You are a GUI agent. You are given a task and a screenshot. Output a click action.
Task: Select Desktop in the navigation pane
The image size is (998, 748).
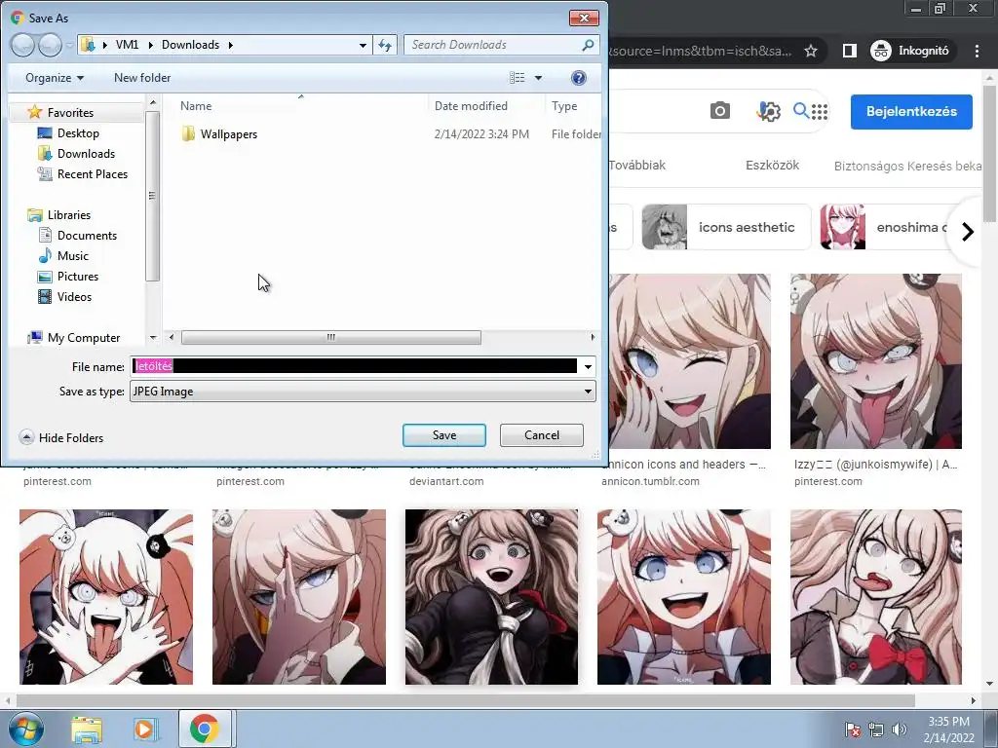(78, 132)
